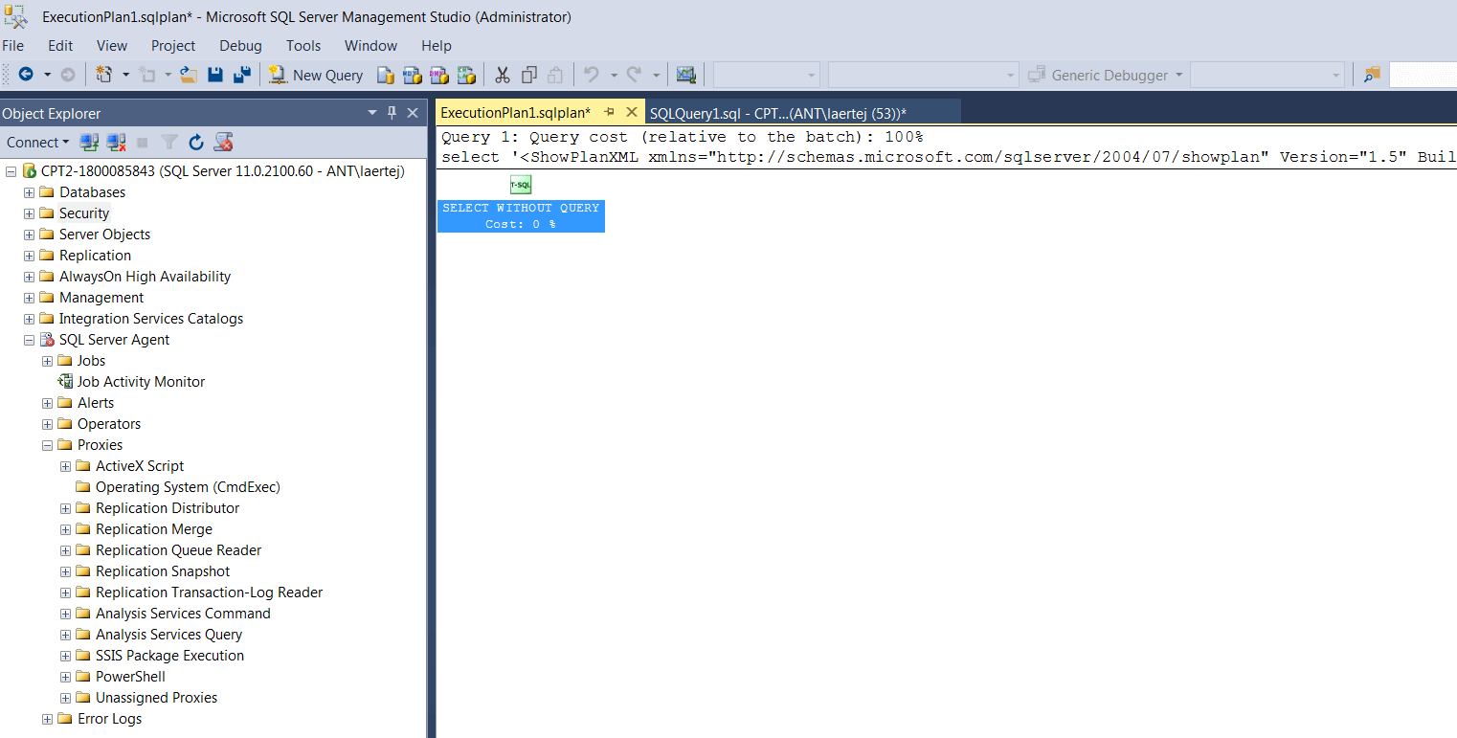Click the Analysis Services DMX Query icon
The image size is (1457, 738).
pos(439,75)
